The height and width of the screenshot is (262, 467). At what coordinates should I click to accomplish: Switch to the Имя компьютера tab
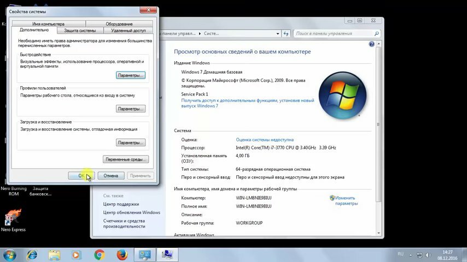(48, 24)
